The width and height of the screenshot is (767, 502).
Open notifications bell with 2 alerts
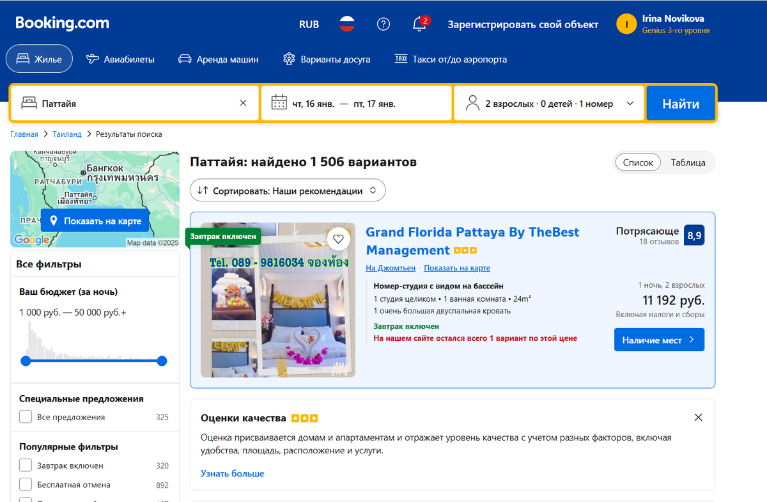(x=420, y=24)
